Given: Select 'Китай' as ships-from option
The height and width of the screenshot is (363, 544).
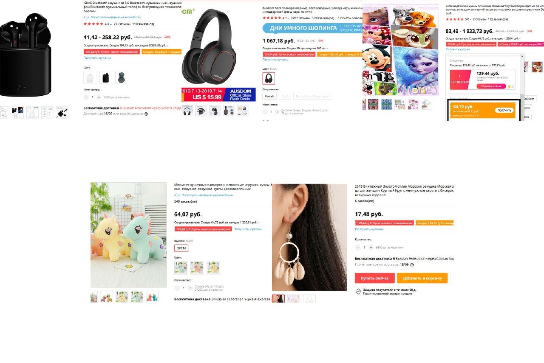Looking at the screenshot, I should (x=269, y=96).
